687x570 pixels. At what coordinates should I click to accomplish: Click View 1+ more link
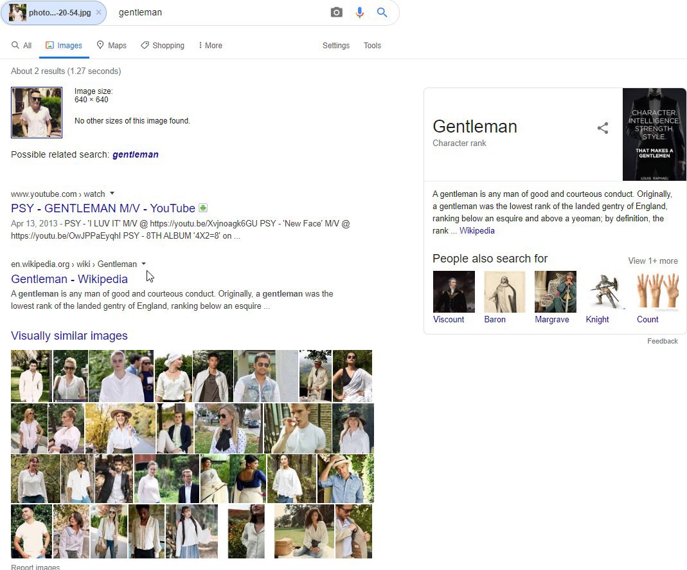click(x=653, y=261)
